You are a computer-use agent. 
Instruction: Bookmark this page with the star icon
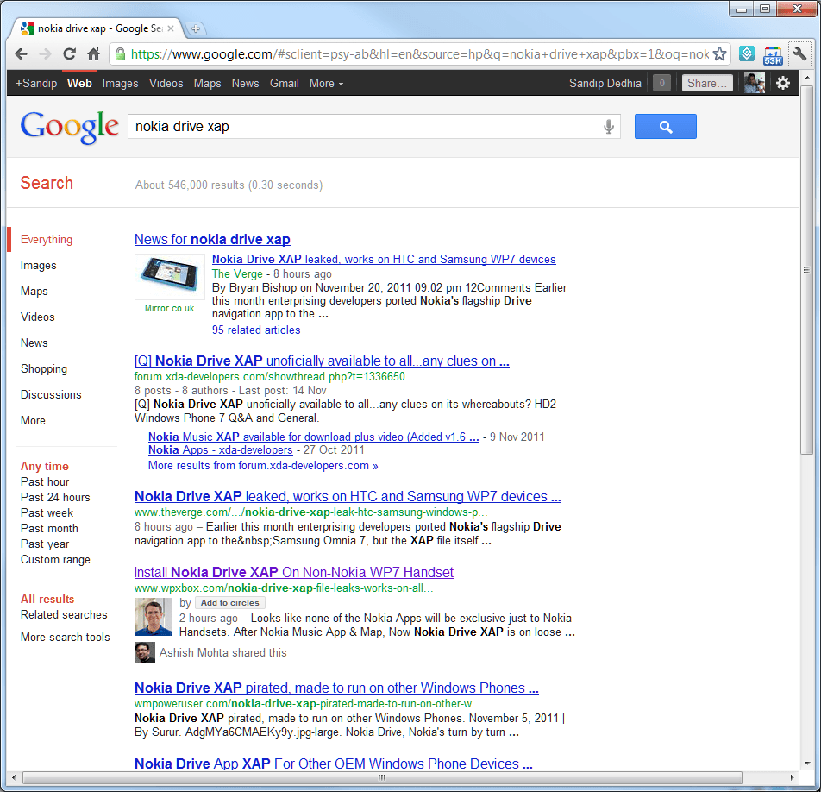[720, 54]
